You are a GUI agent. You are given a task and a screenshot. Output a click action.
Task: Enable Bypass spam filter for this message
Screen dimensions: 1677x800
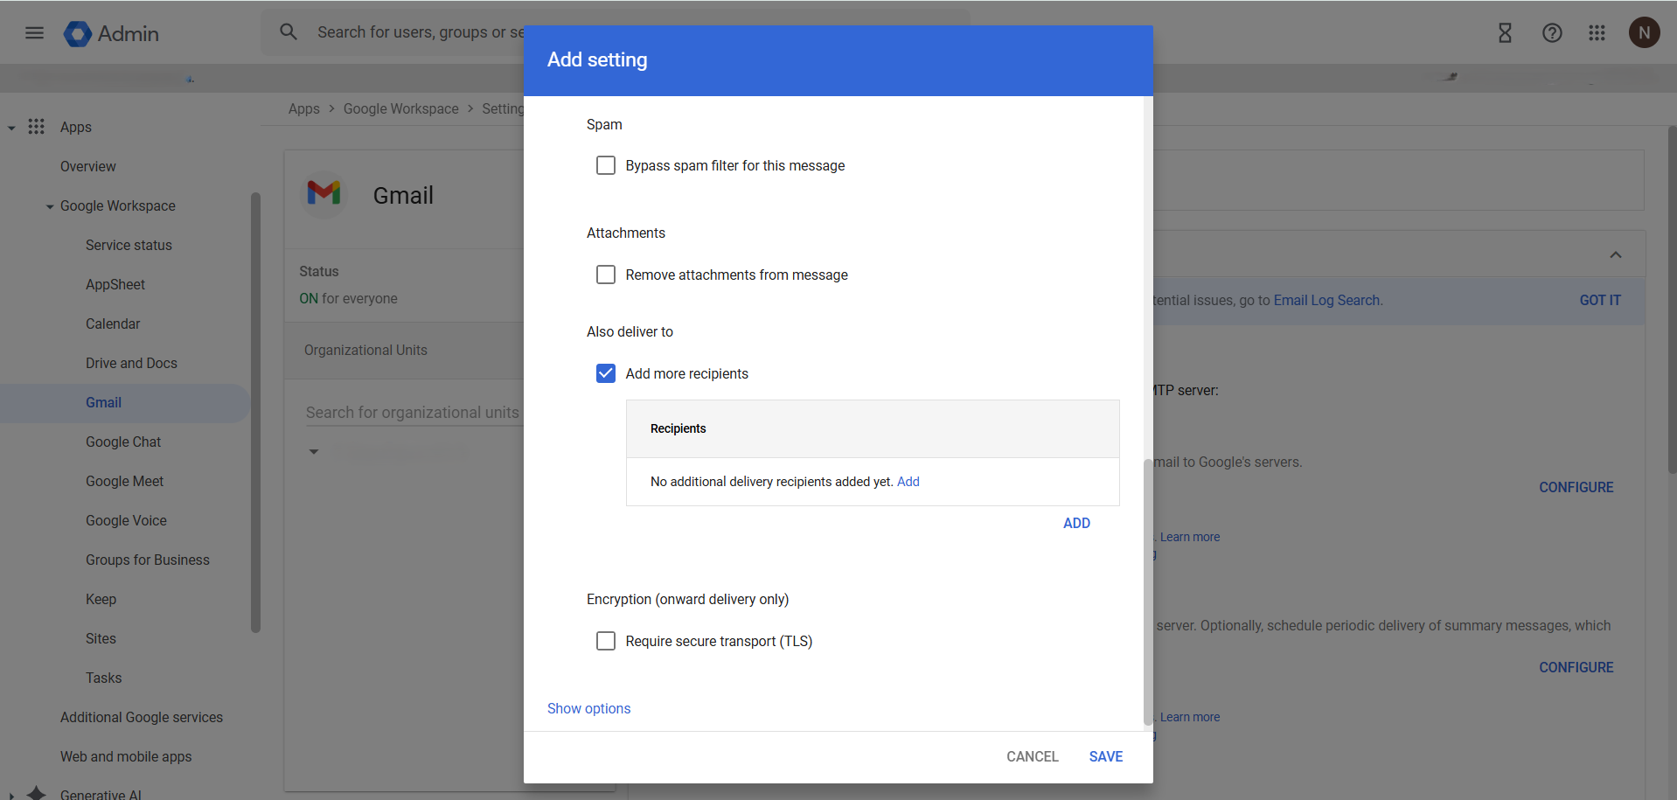[606, 165]
